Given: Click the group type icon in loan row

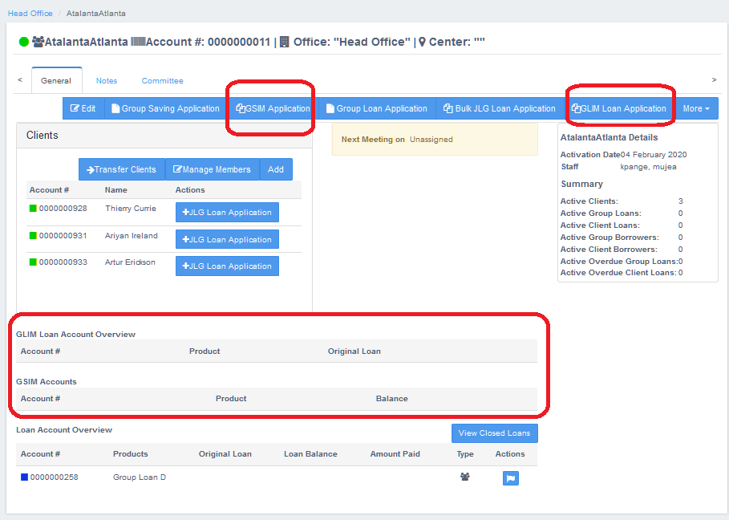Looking at the screenshot, I should (465, 477).
